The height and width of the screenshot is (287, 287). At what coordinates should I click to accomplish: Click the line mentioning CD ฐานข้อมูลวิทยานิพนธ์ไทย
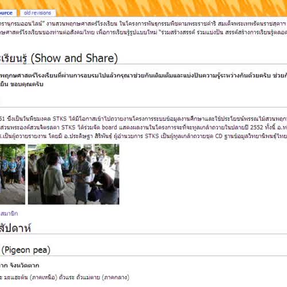coord(143,136)
